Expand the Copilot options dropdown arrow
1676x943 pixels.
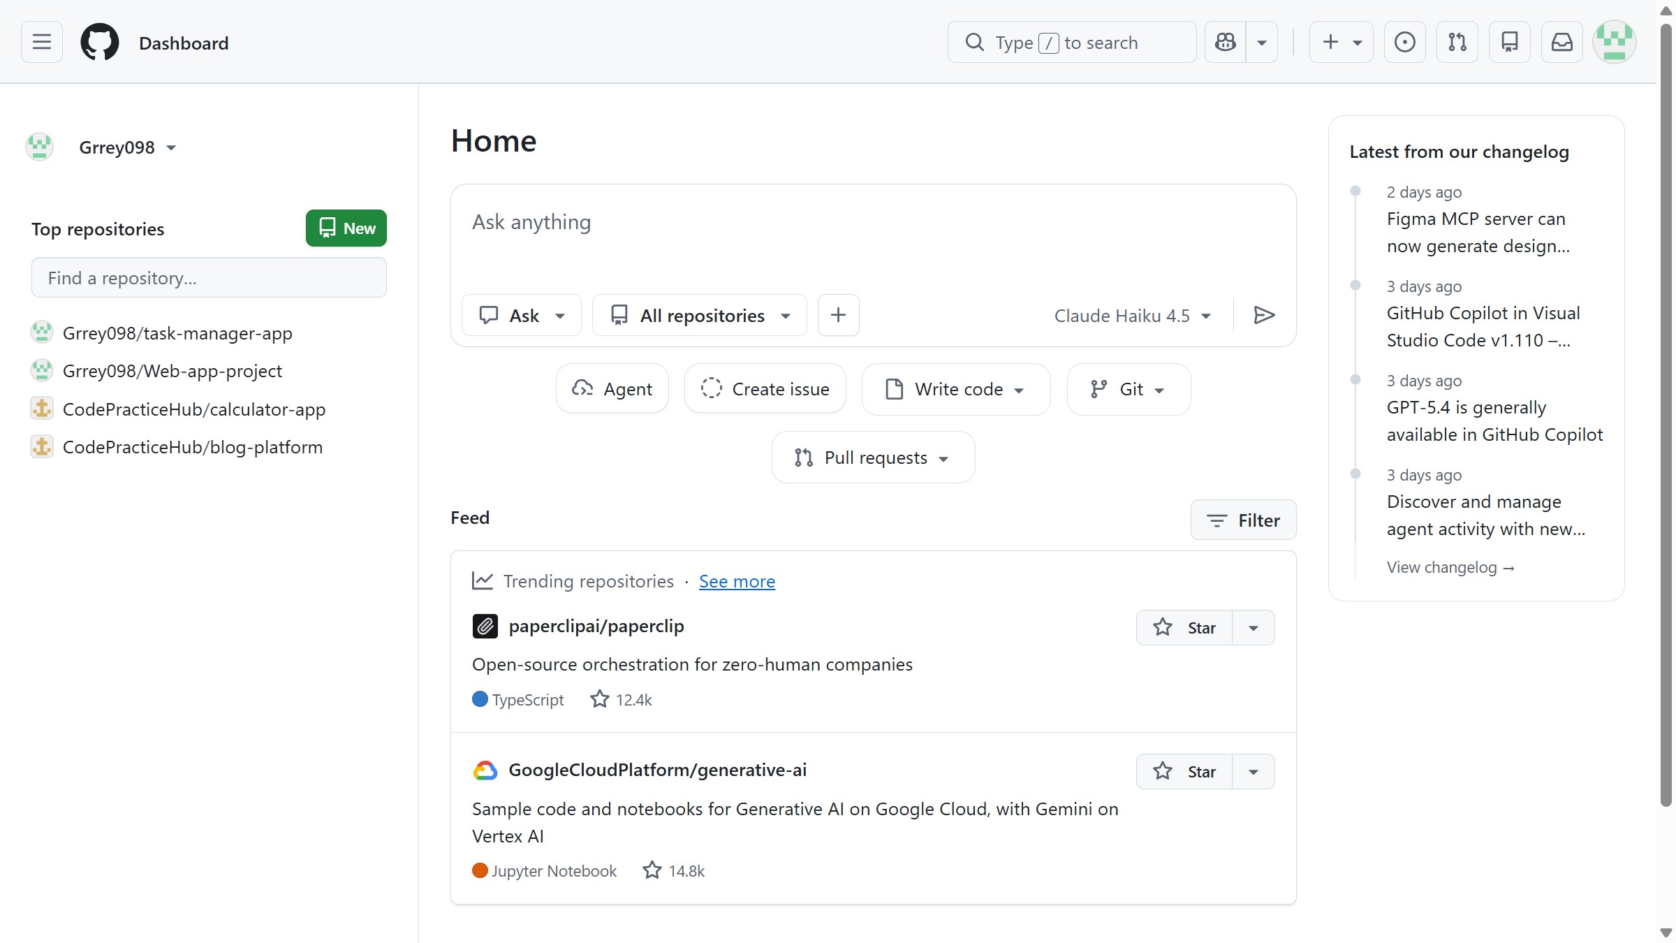pyautogui.click(x=1262, y=42)
